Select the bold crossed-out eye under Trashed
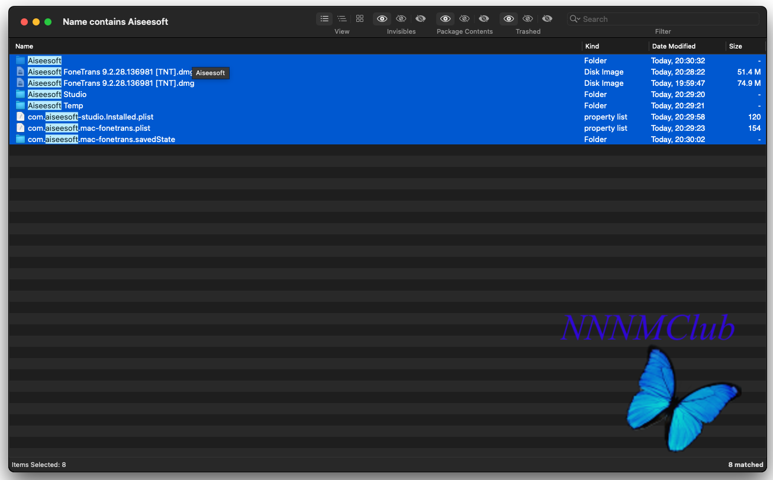The image size is (773, 480). click(547, 19)
